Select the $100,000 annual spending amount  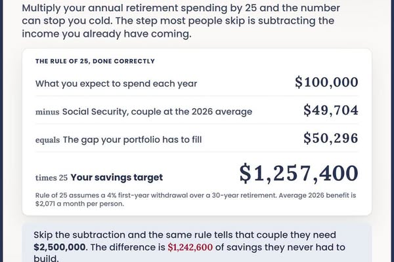[326, 83]
